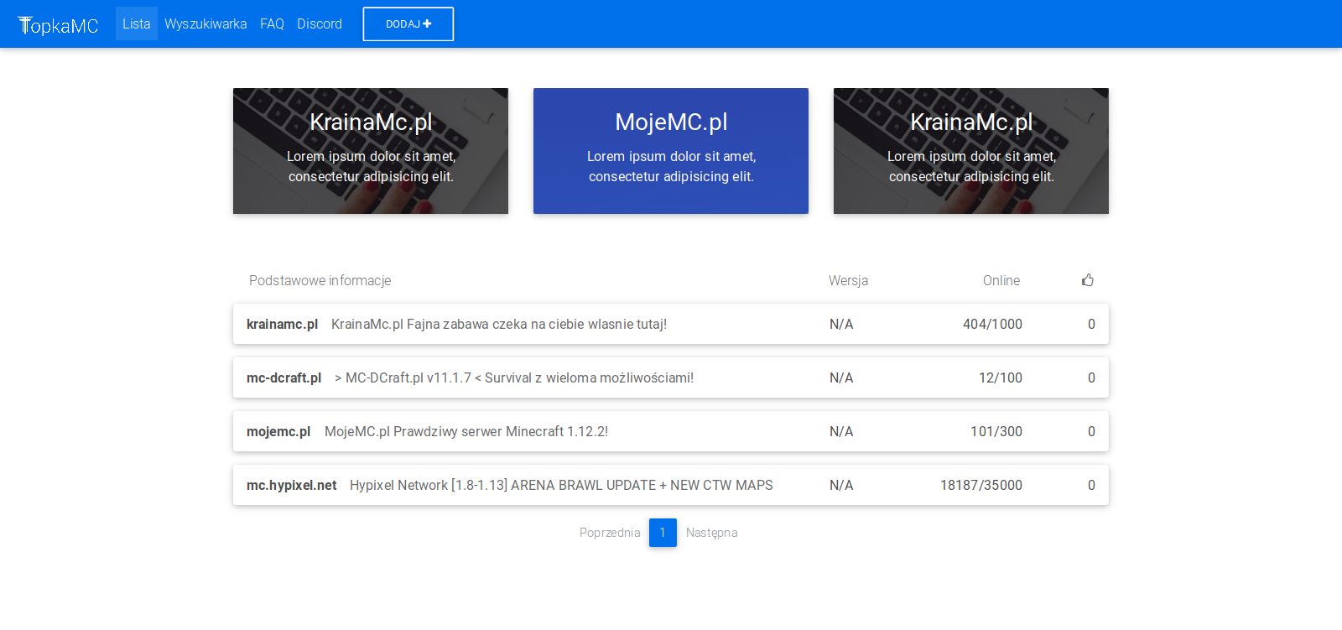The image size is (1342, 630).
Task: Click the Hypixel Network description text
Action: 561,485
